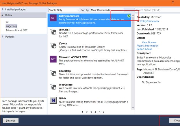Expand the Installed packages section
The image size is (180, 126).
coord(3,10)
